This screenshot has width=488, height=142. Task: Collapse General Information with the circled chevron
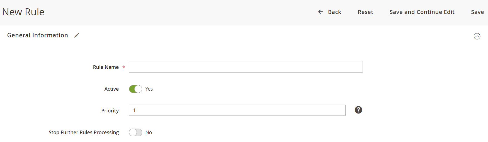pyautogui.click(x=477, y=36)
